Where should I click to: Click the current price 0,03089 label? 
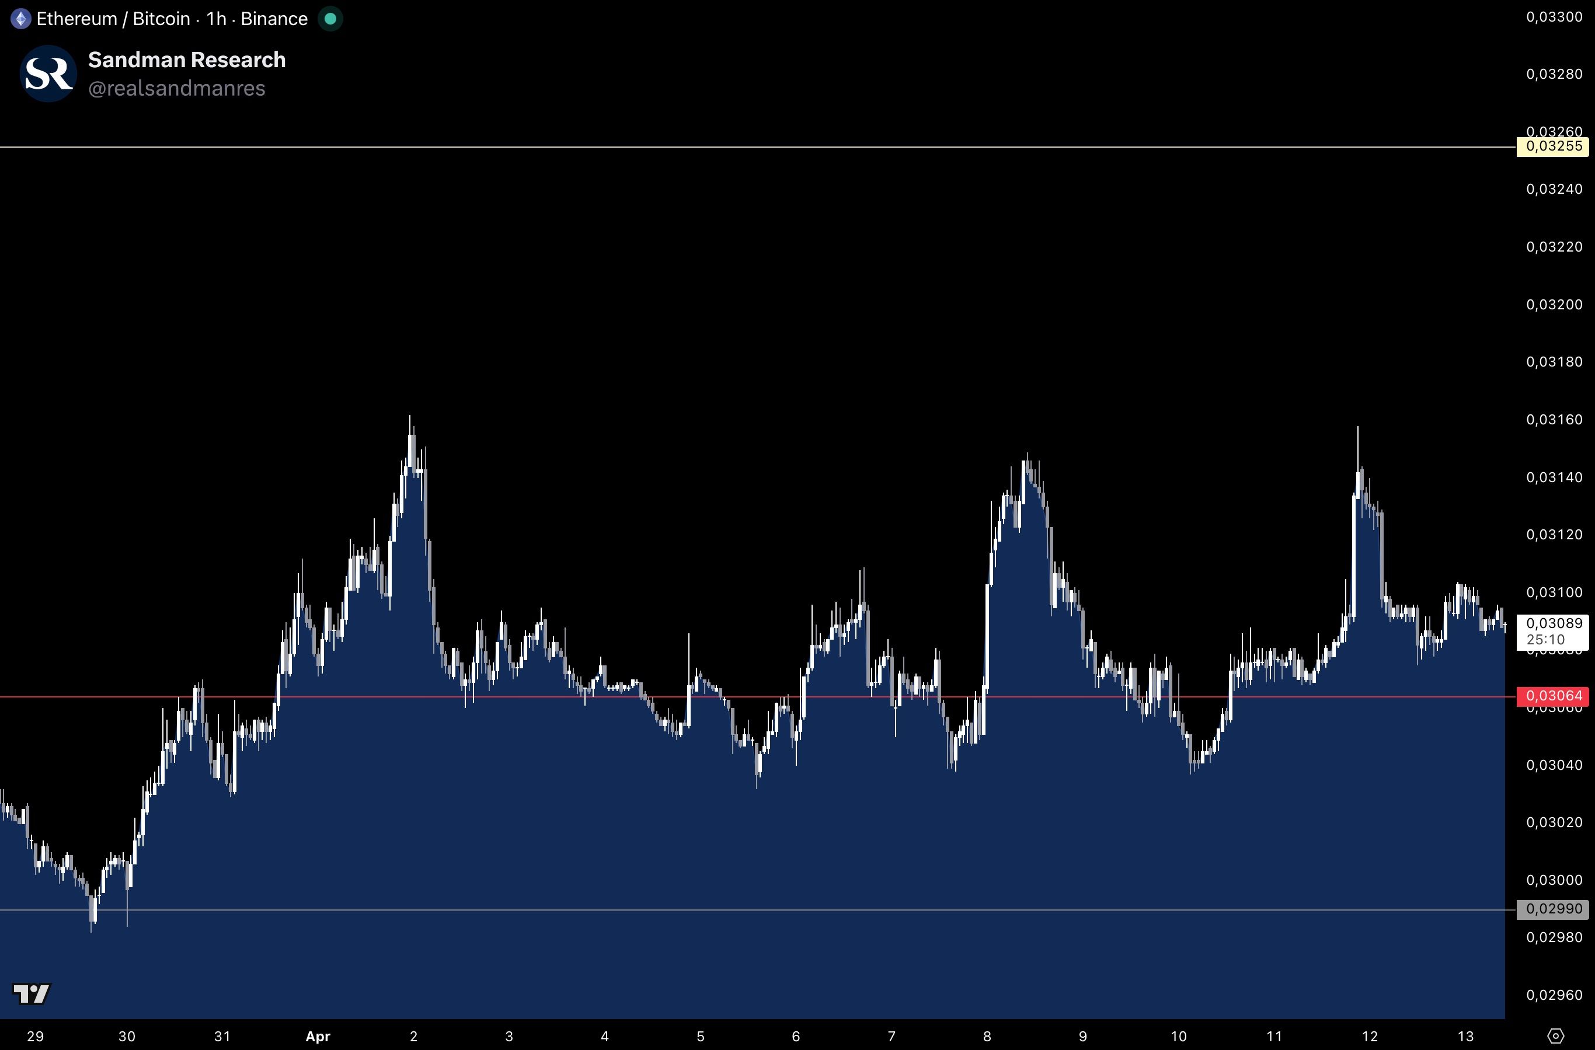coord(1554,623)
